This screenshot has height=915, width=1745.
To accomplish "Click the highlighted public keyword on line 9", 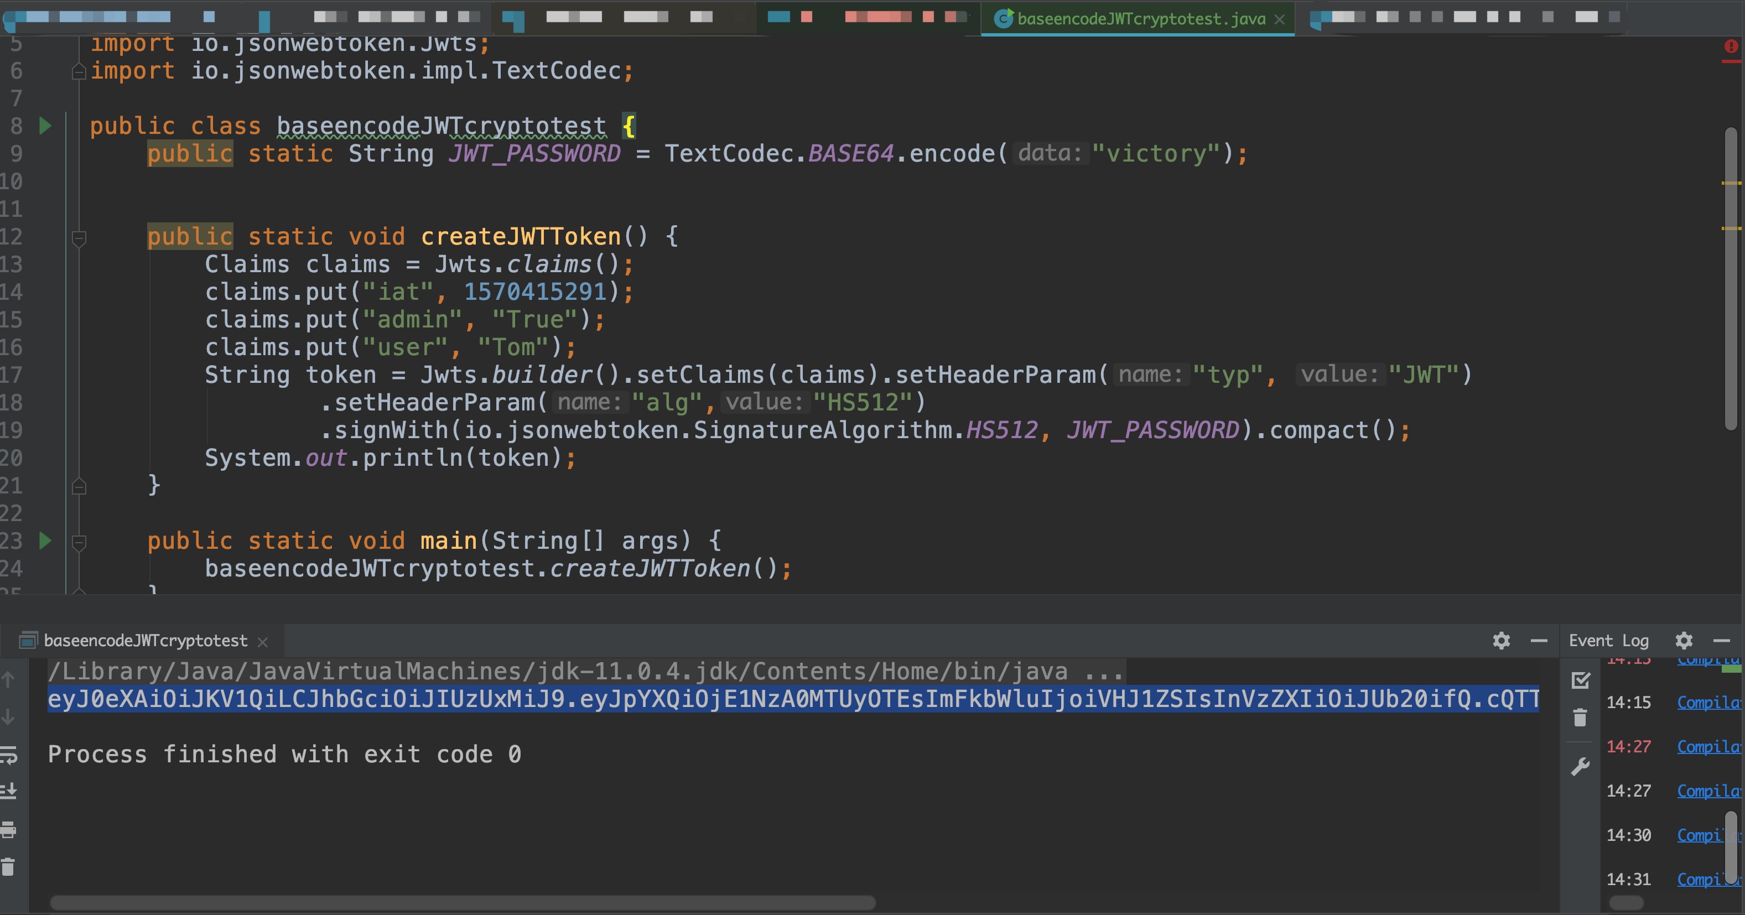I will point(190,154).
